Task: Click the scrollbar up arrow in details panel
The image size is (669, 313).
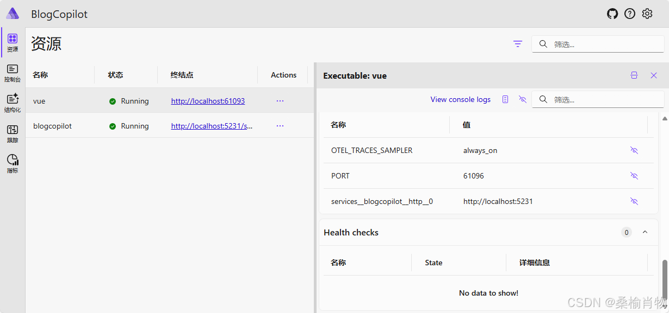Action: click(664, 118)
